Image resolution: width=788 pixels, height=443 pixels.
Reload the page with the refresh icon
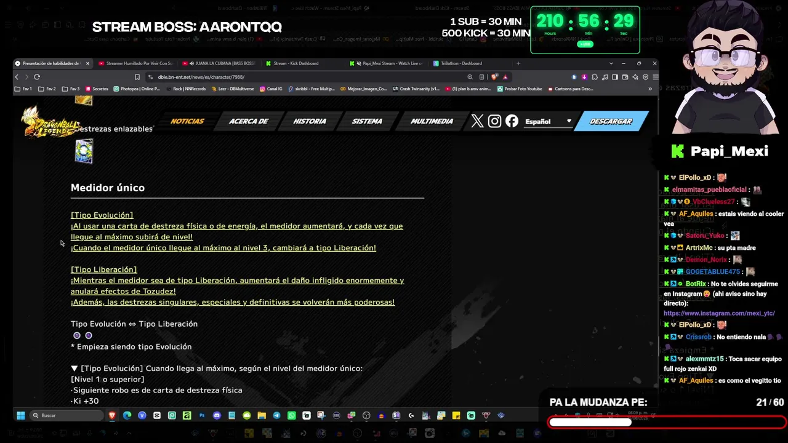[37, 77]
